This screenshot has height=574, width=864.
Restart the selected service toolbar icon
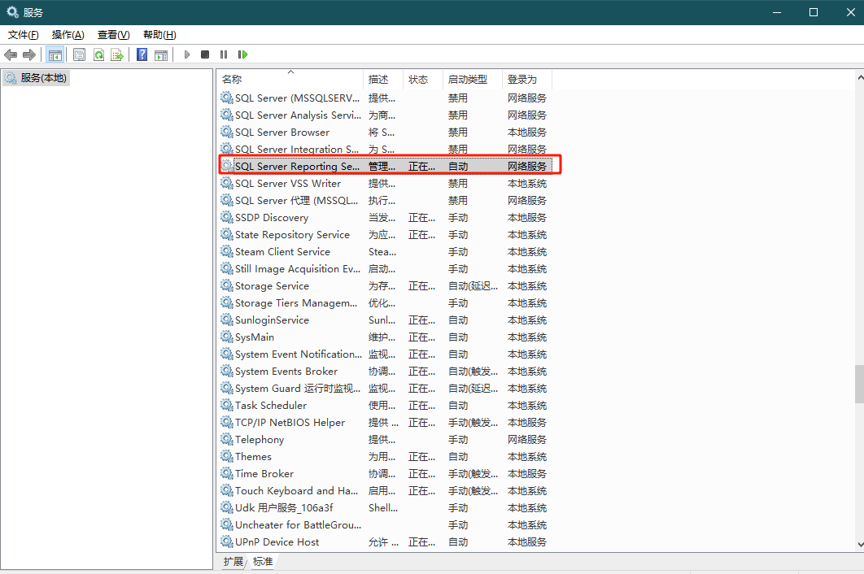click(243, 54)
